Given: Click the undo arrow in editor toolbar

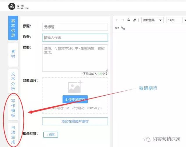Looking at the screenshot, I should 117,20.
